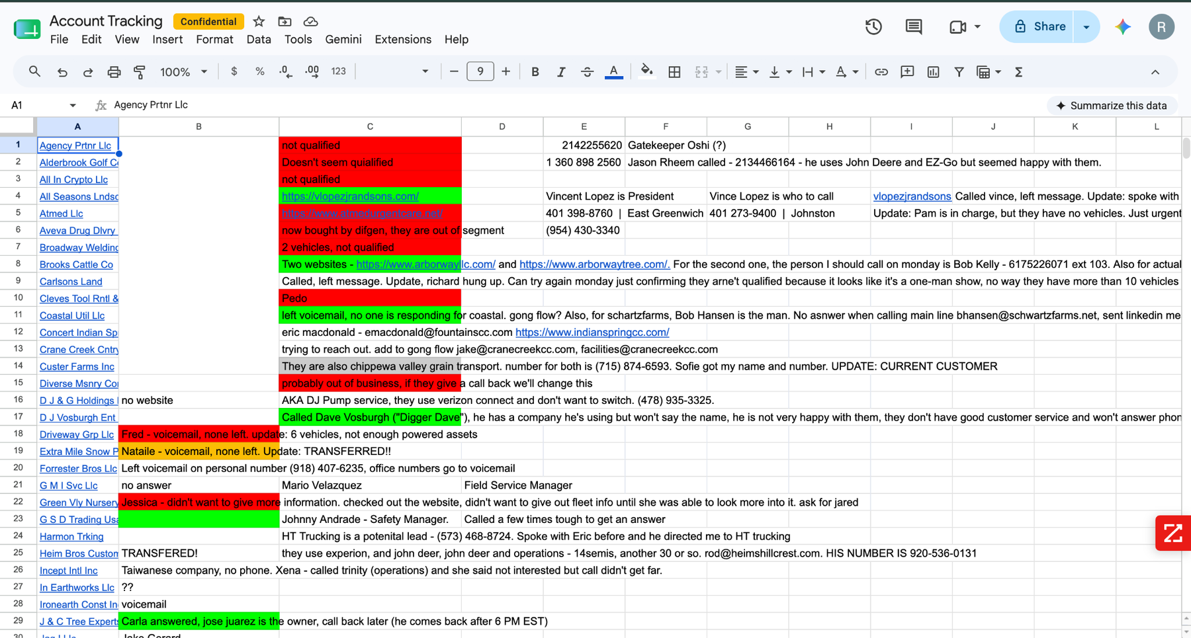Open the text rotation dropdown
Image resolution: width=1191 pixels, height=638 pixels.
[x=847, y=72]
